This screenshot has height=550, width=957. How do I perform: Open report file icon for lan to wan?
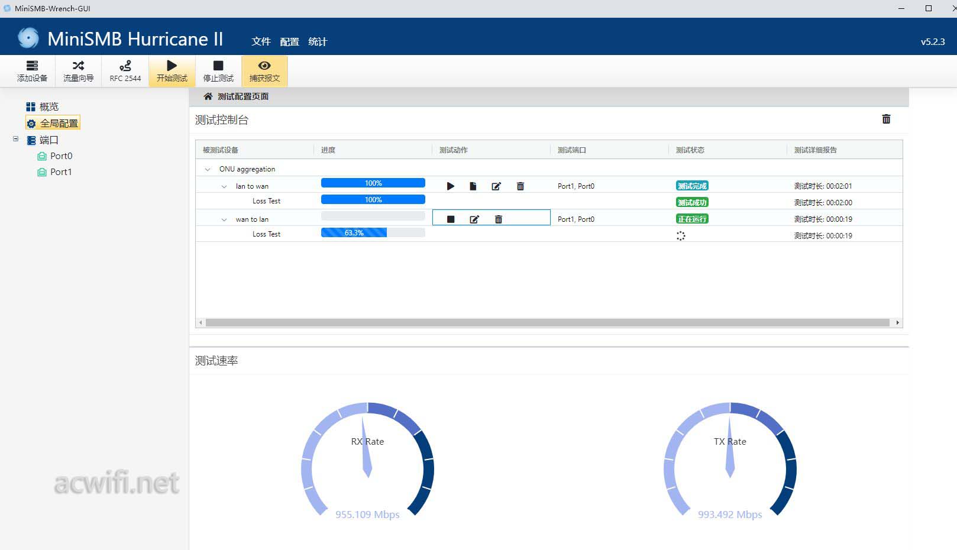click(x=473, y=186)
